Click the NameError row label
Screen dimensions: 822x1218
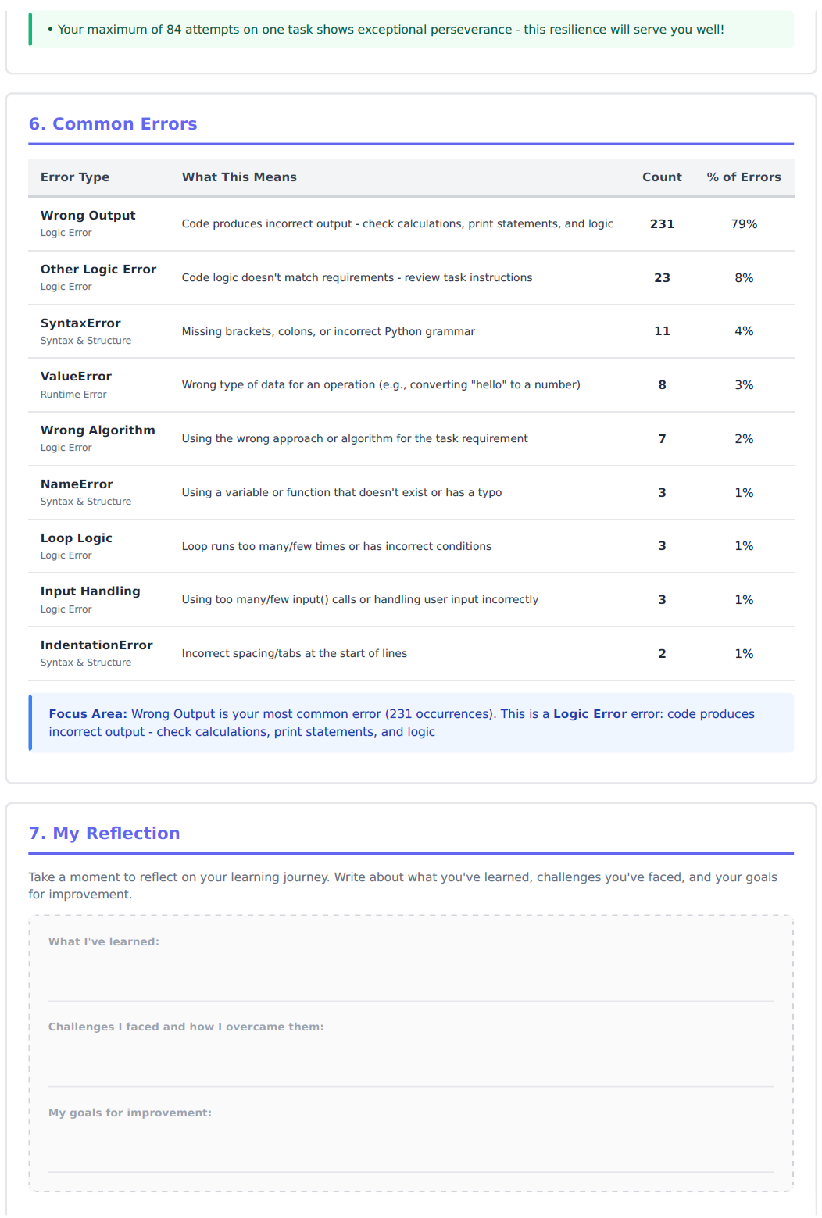(x=77, y=484)
